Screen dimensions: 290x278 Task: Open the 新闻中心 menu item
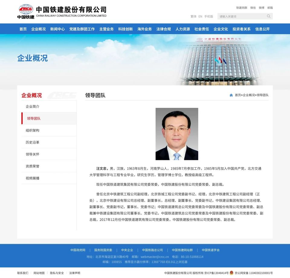point(57,29)
